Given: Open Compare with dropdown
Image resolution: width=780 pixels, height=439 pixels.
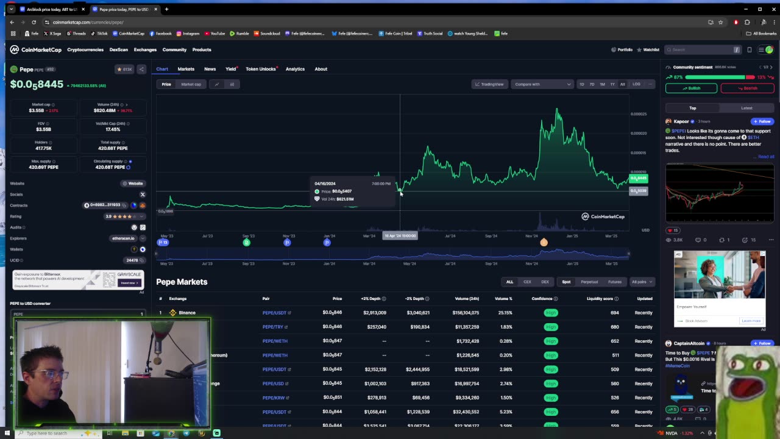Looking at the screenshot, I should [x=542, y=84].
